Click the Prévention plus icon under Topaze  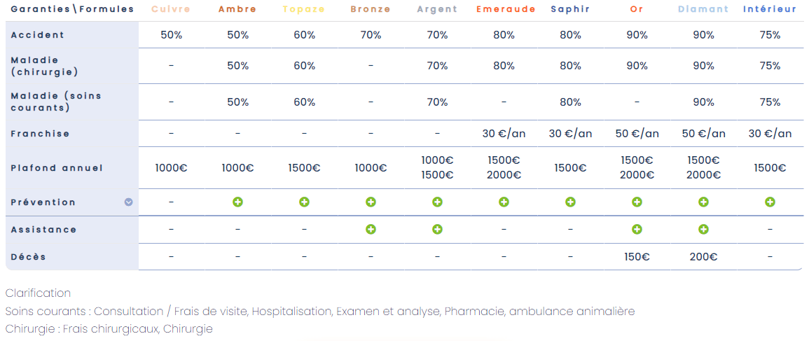(304, 202)
